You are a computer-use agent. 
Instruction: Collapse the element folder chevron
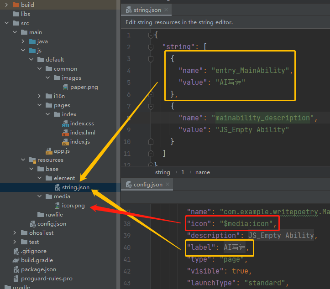39,178
